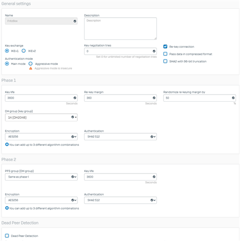This screenshot has width=240, height=241.
Task: Click the plus icon under Phase 2 encryption
Action: [7, 208]
